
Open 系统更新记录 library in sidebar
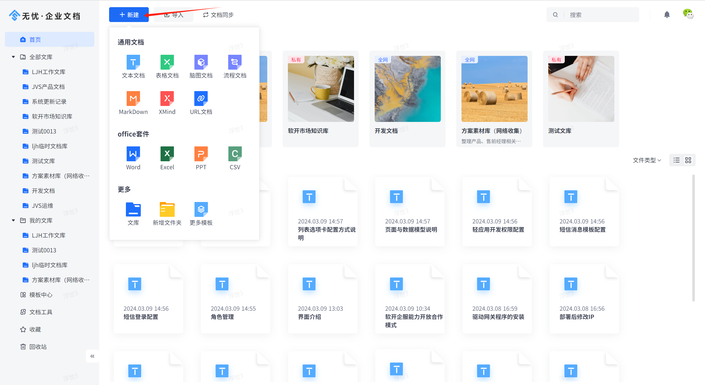pyautogui.click(x=50, y=102)
